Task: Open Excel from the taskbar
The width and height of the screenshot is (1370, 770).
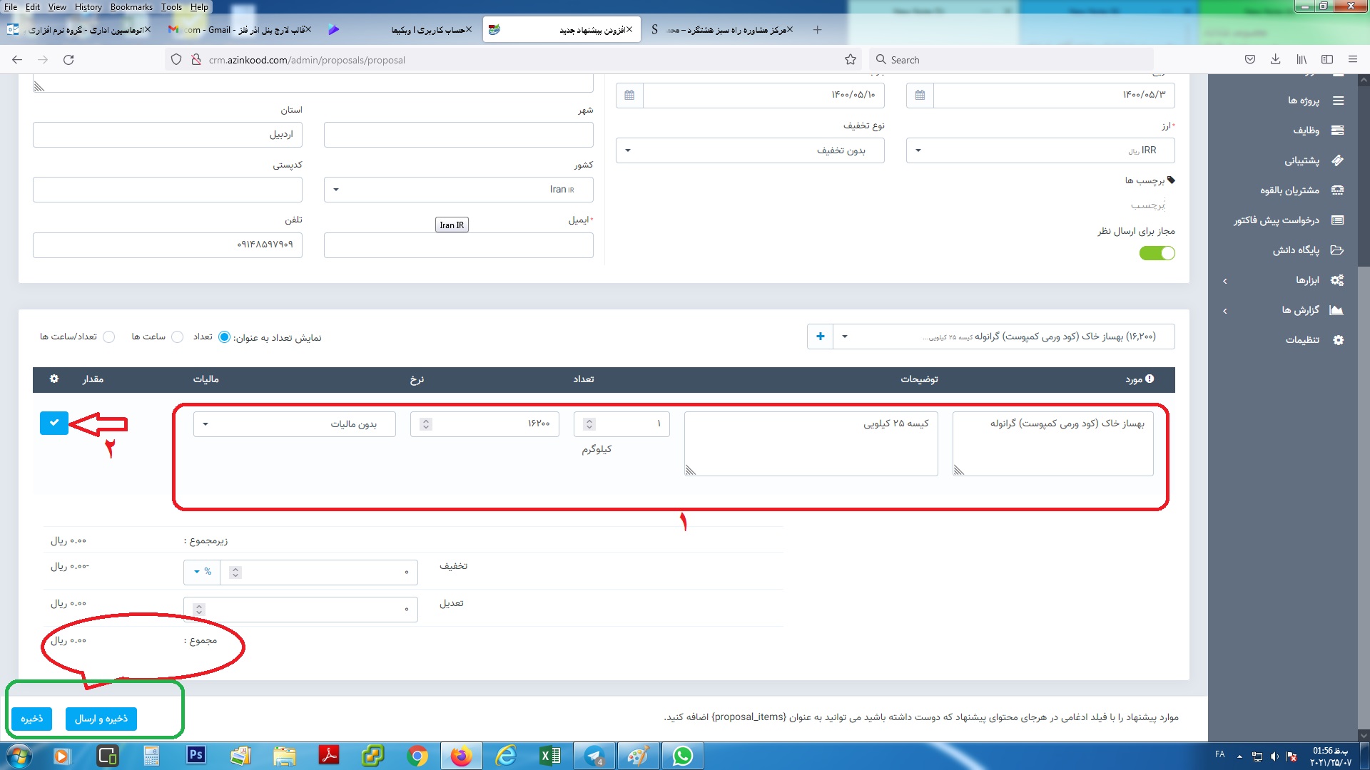Action: tap(550, 756)
